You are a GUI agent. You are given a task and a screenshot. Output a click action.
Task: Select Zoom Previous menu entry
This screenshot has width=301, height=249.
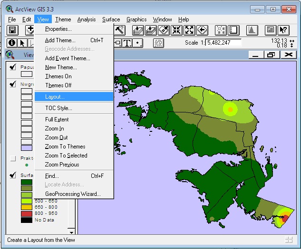pyautogui.click(x=74, y=164)
